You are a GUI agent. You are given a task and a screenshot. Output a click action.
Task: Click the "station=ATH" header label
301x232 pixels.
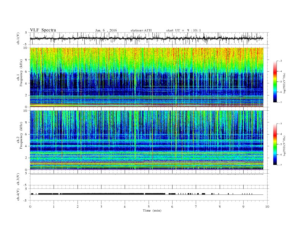[x=141, y=30]
